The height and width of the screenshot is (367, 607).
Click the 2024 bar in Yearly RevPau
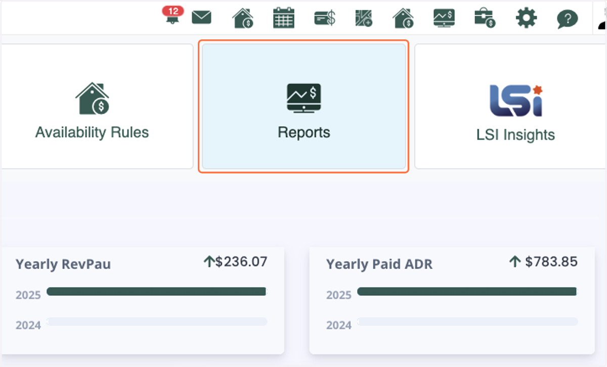point(157,322)
